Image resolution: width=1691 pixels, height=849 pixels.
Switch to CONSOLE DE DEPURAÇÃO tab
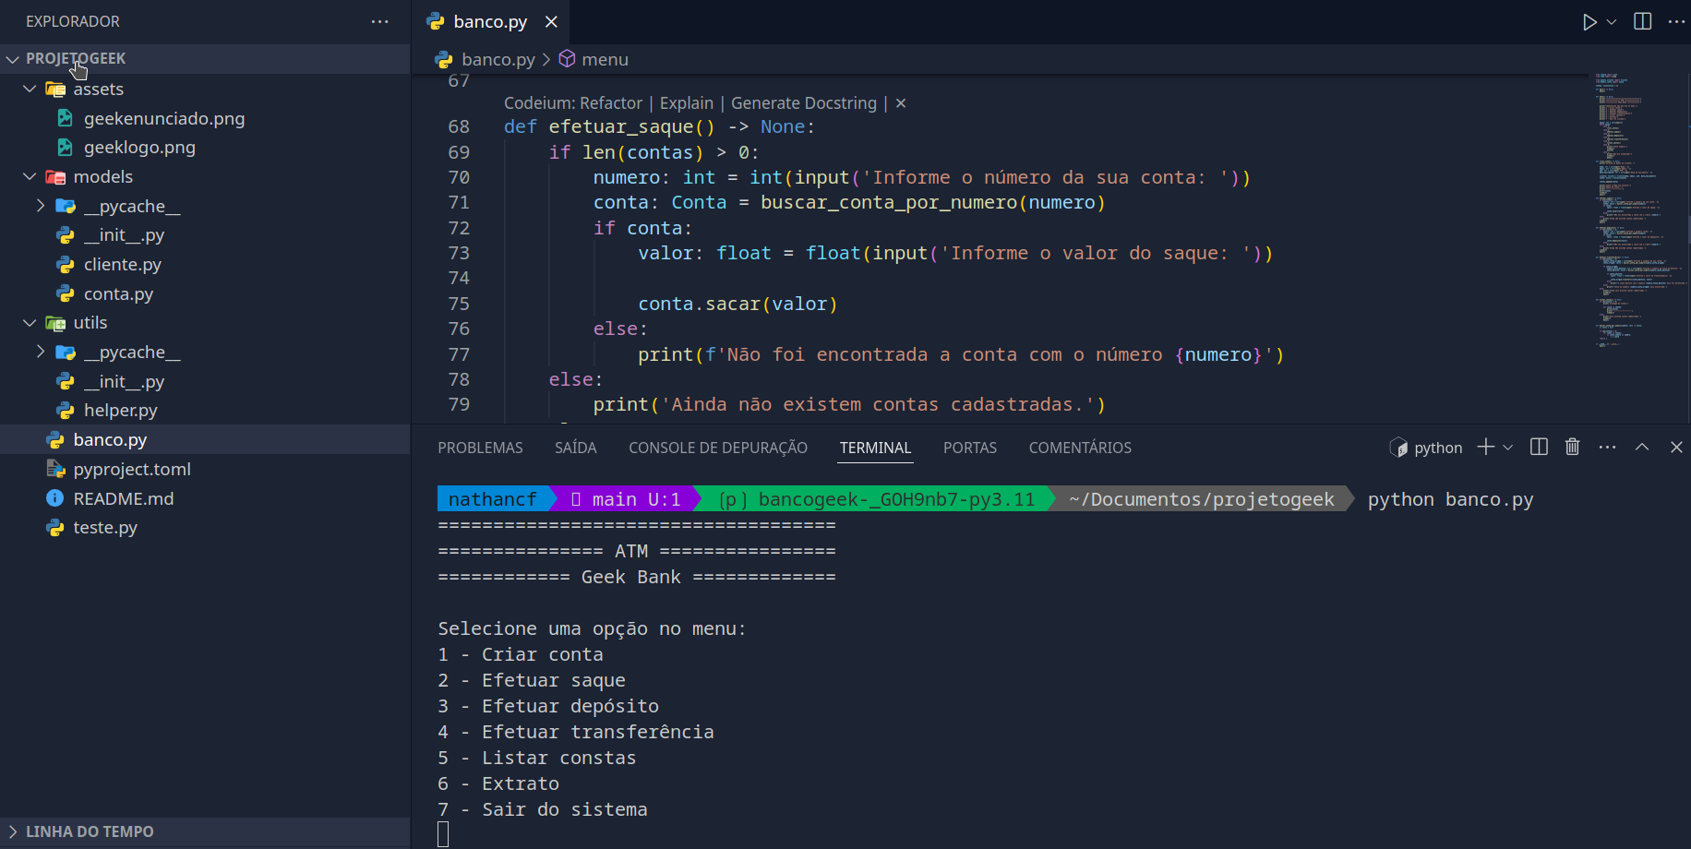[718, 448]
